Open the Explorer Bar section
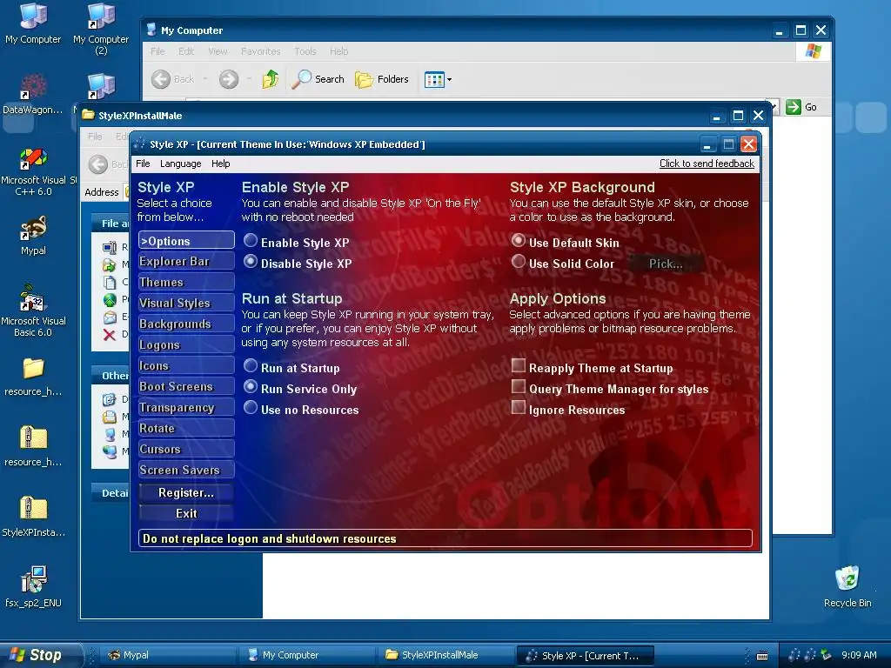Viewport: 891px width, 668px height. coord(186,261)
